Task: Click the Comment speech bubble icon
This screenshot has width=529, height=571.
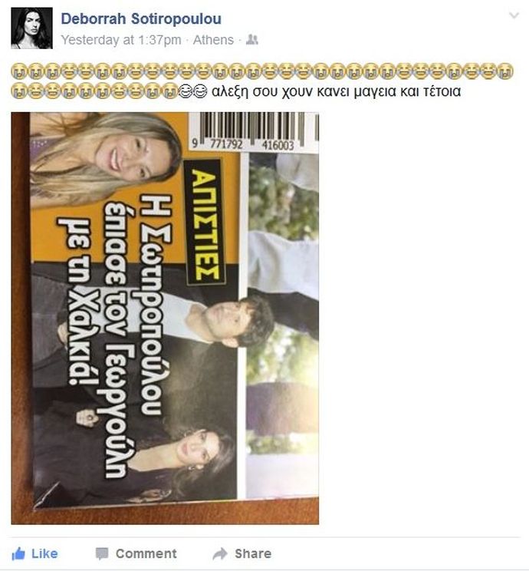Action: pyautogui.click(x=101, y=553)
